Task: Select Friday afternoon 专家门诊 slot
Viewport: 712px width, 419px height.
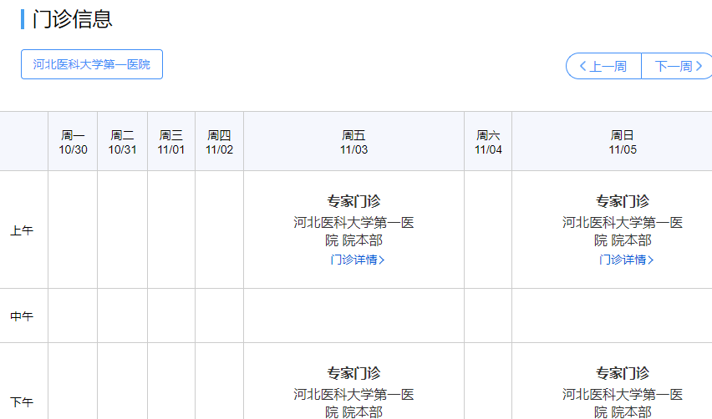Action: 353,373
